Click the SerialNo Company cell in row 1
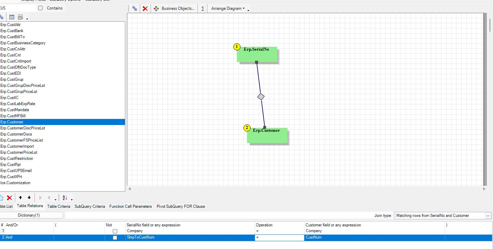The width and height of the screenshot is (493, 249). click(x=190, y=231)
